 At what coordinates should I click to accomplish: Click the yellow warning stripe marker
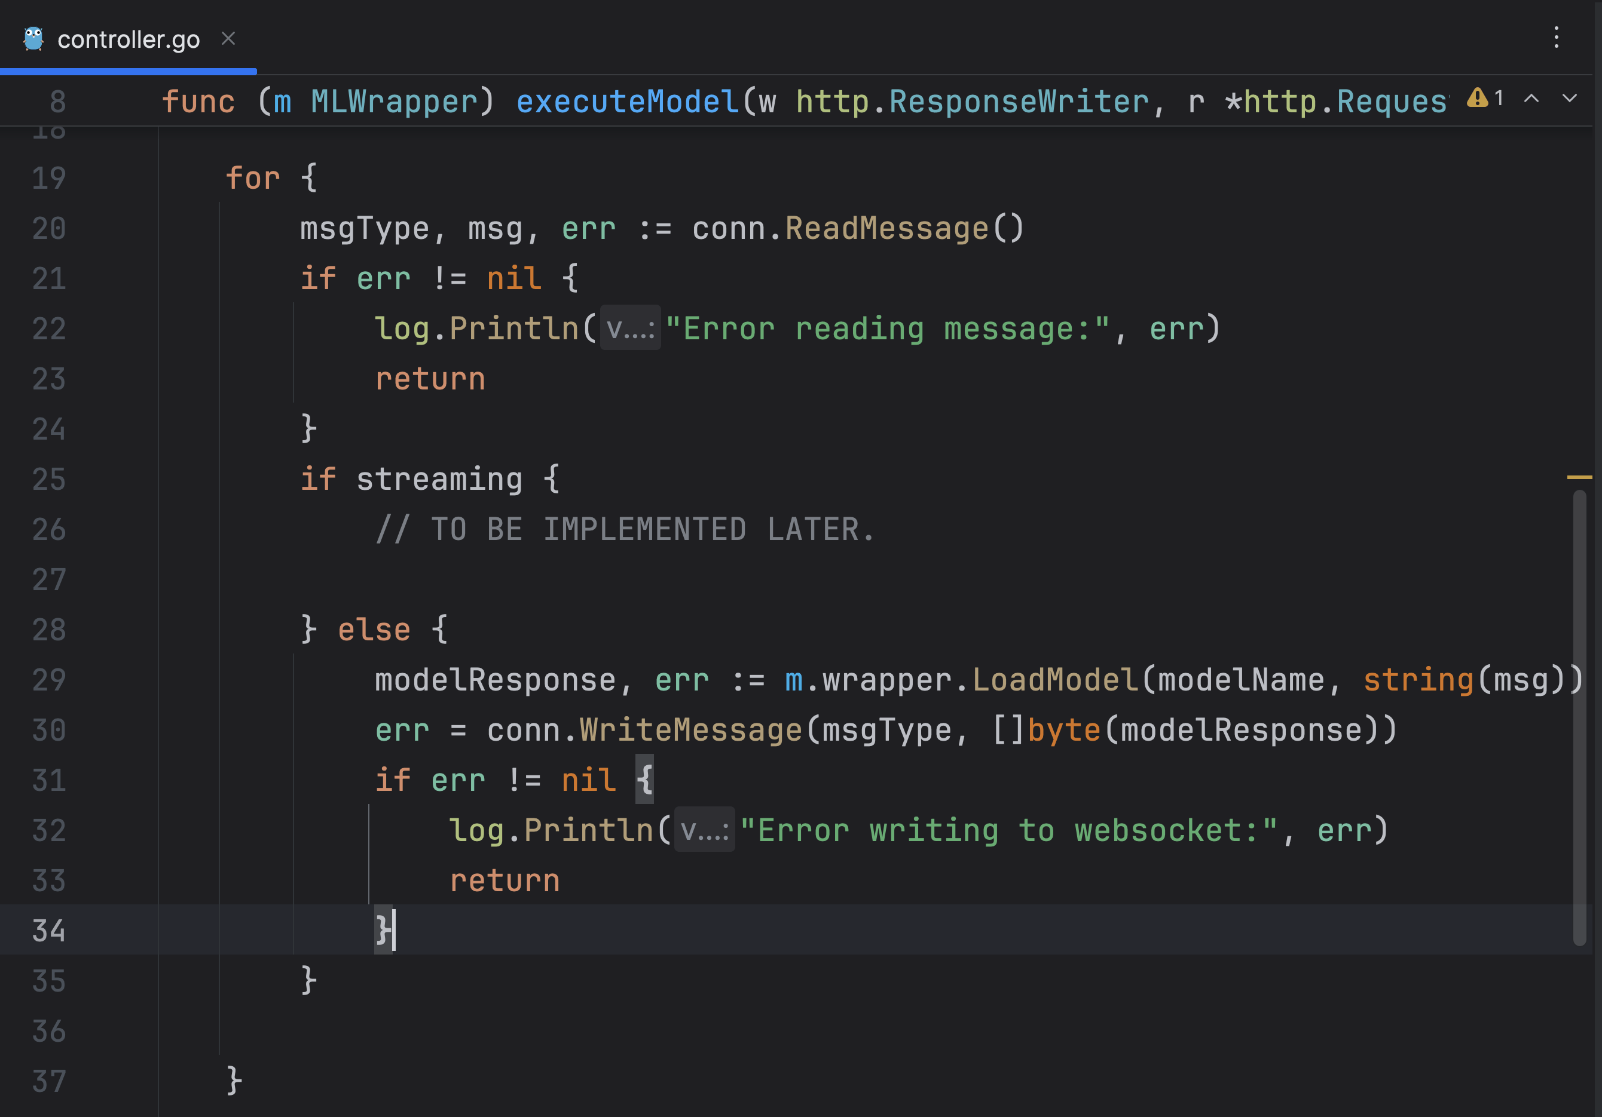[x=1579, y=478]
